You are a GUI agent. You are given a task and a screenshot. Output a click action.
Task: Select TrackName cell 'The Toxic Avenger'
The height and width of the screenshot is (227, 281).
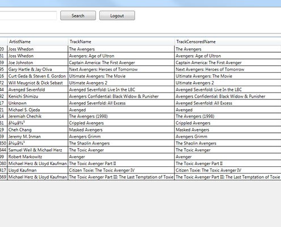(121, 150)
